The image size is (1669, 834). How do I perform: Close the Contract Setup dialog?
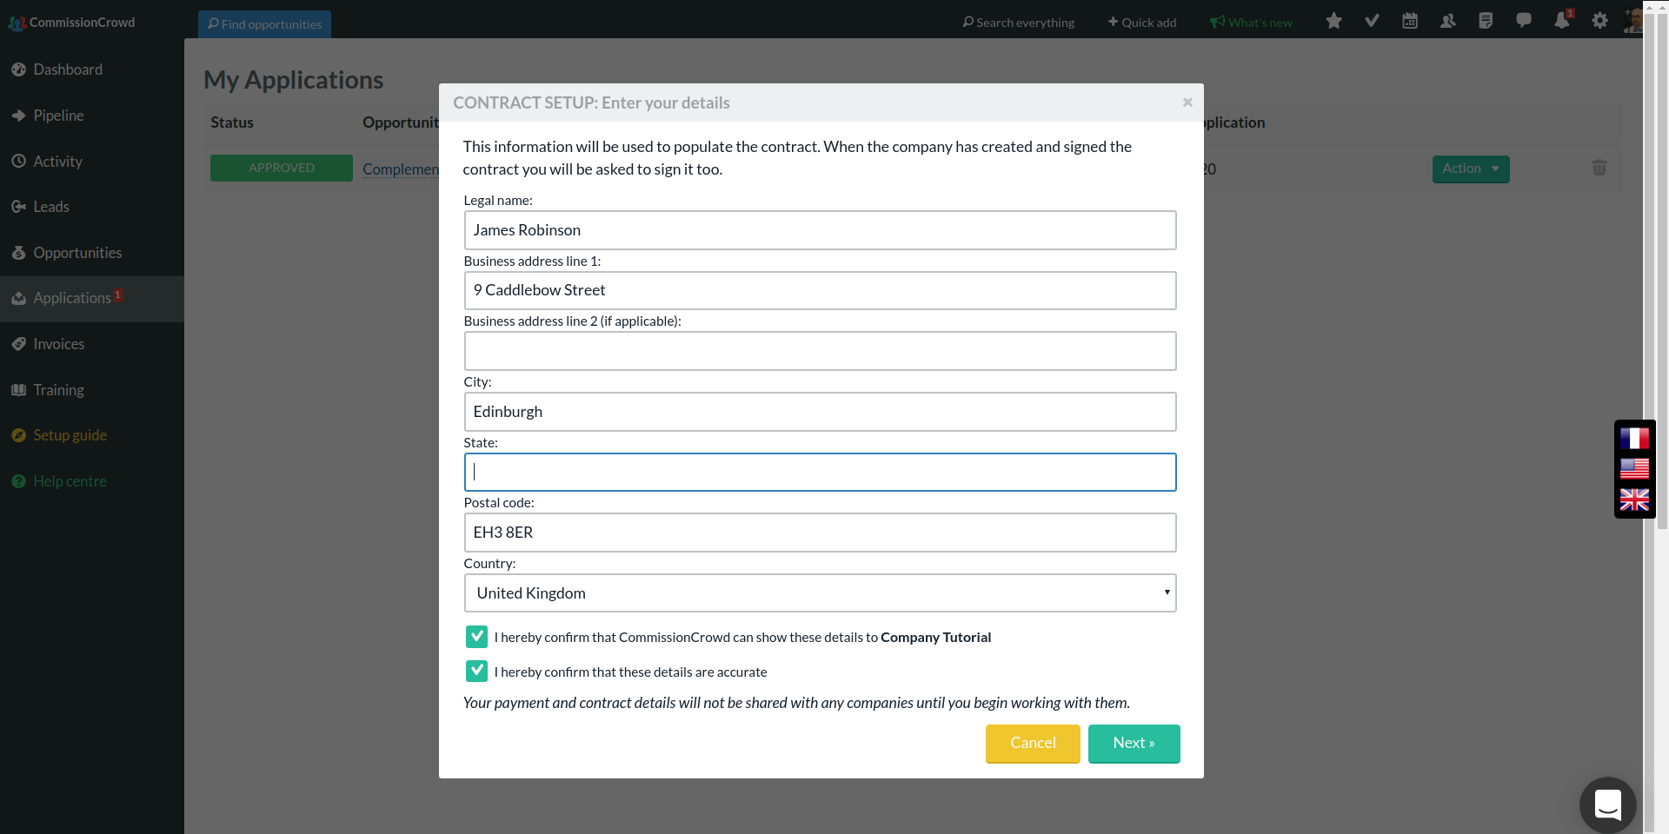tap(1187, 103)
